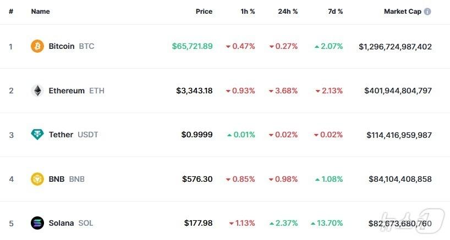This screenshot has width=450, height=240.
Task: Click Ethereum's market cap value
Action: [398, 91]
